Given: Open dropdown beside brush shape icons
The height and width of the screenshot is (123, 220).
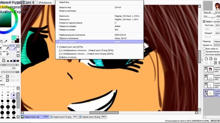Looking at the screenshot, I should click(3, 61).
